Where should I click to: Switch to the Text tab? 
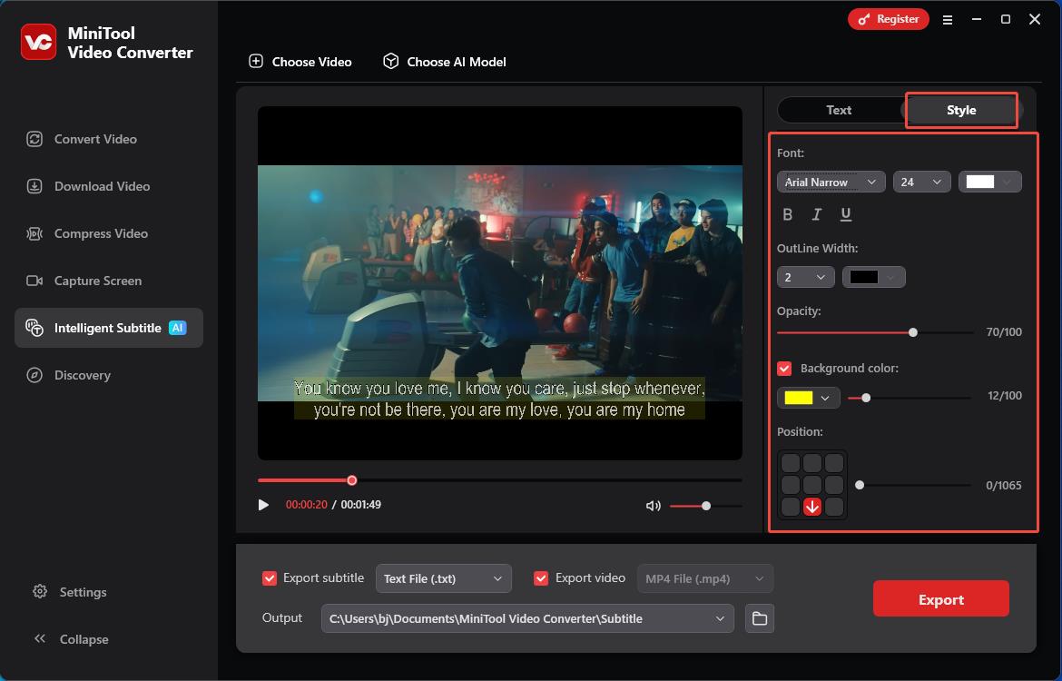tap(839, 110)
